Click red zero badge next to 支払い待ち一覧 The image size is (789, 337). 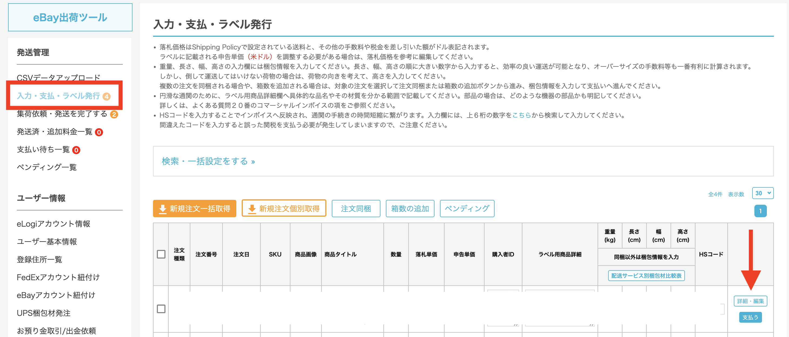point(76,150)
